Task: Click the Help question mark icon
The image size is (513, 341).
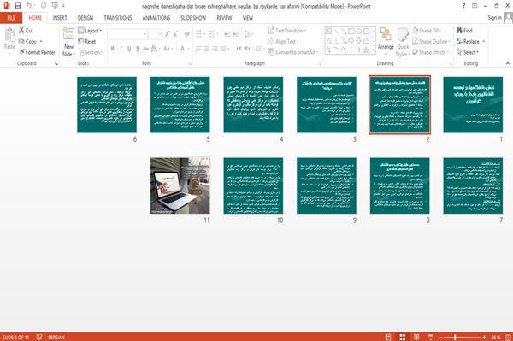Action: click(x=463, y=6)
